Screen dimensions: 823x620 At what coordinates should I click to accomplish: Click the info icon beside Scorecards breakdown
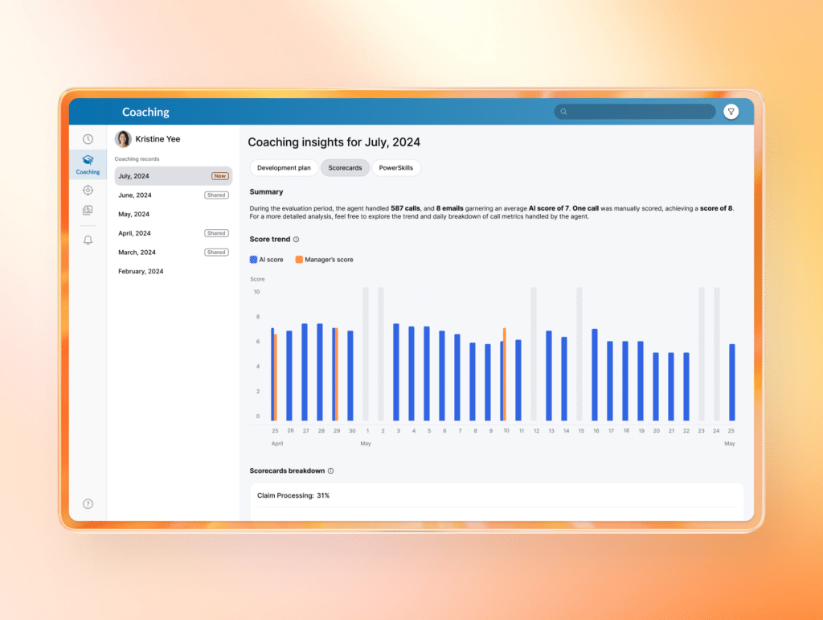330,471
